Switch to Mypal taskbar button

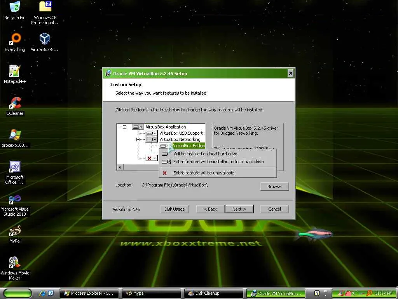click(151, 294)
